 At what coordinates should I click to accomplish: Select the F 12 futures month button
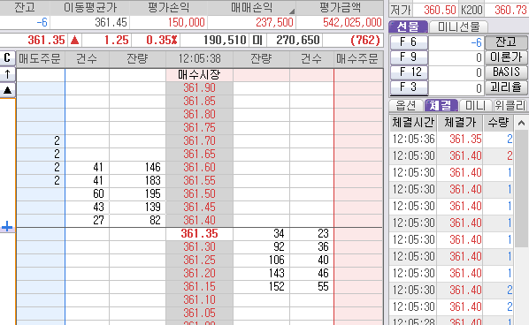[x=409, y=72]
